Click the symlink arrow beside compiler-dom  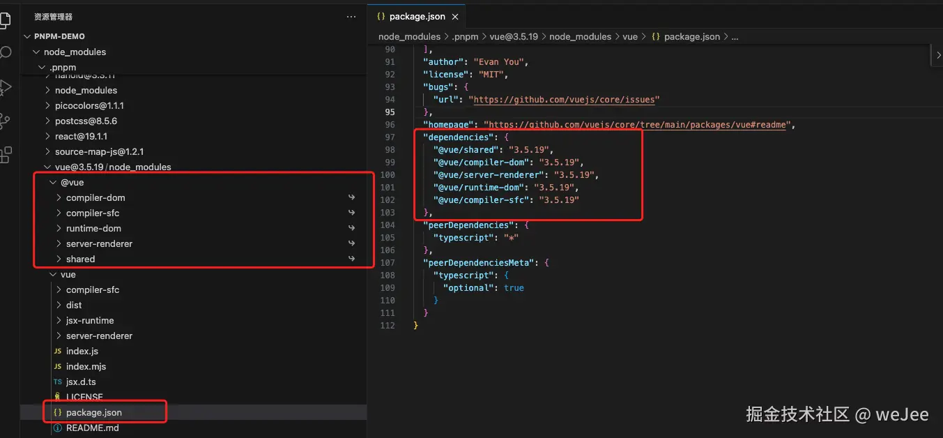pyautogui.click(x=352, y=198)
